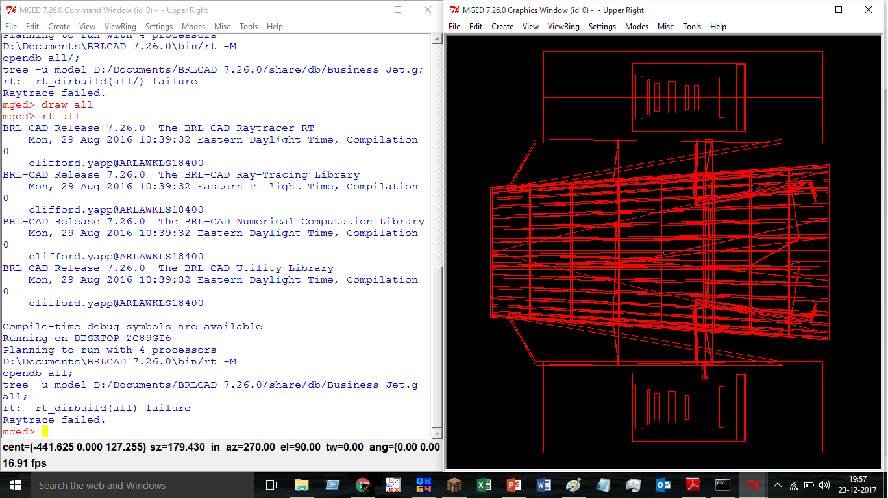The image size is (888, 498).
Task: Click the scrollbar up arrow in Command Window
Action: click(436, 38)
